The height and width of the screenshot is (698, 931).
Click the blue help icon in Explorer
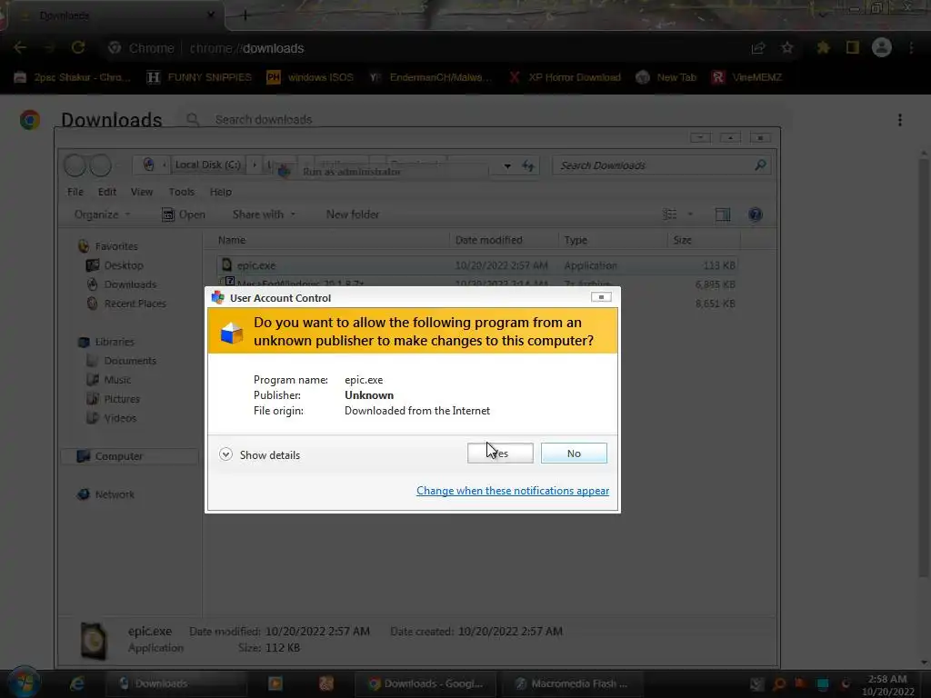tap(756, 214)
